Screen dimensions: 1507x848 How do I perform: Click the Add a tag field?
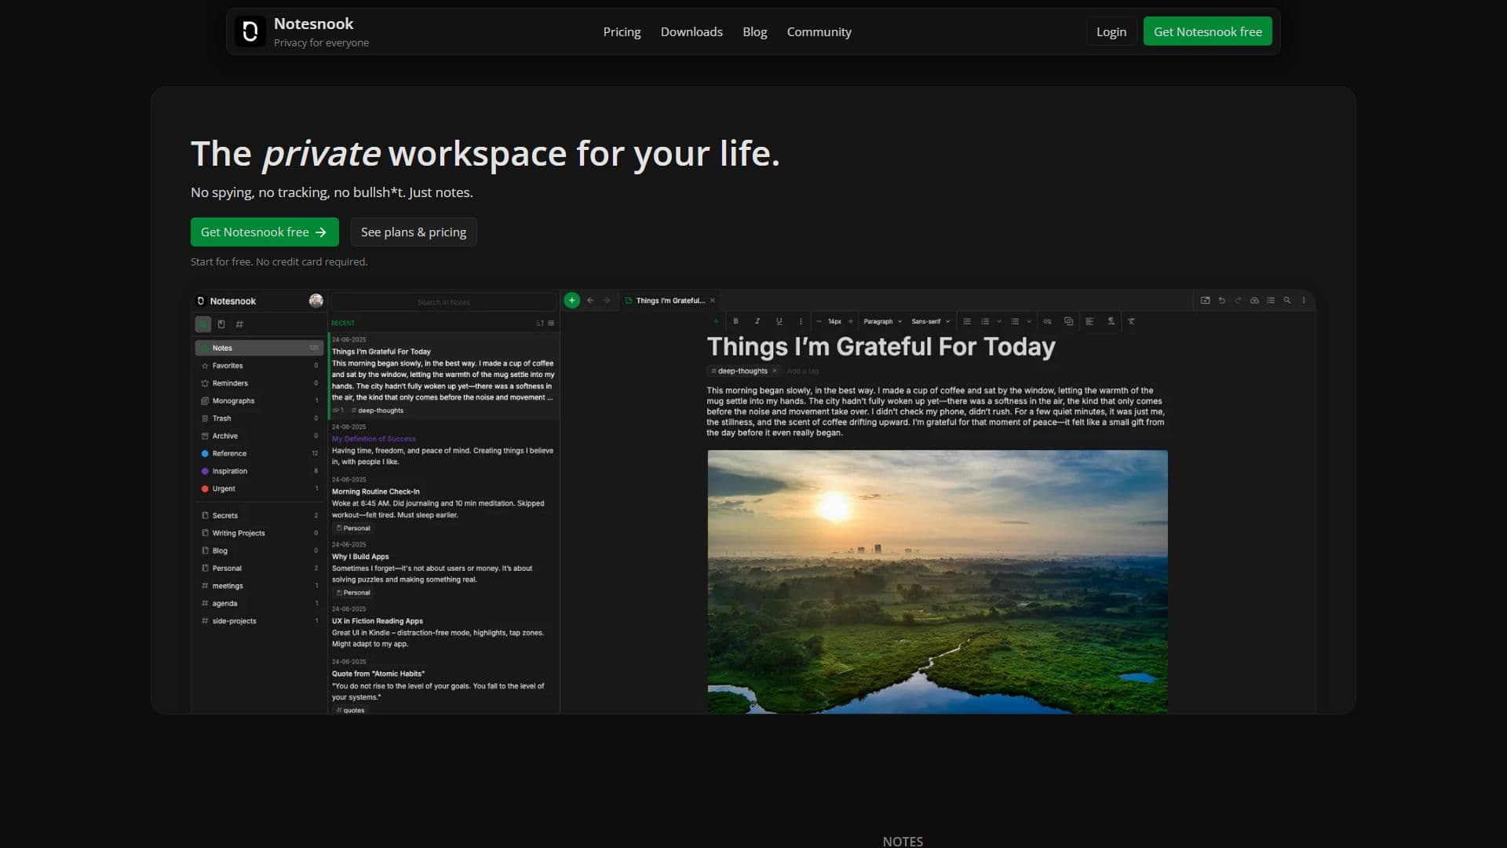click(x=803, y=371)
